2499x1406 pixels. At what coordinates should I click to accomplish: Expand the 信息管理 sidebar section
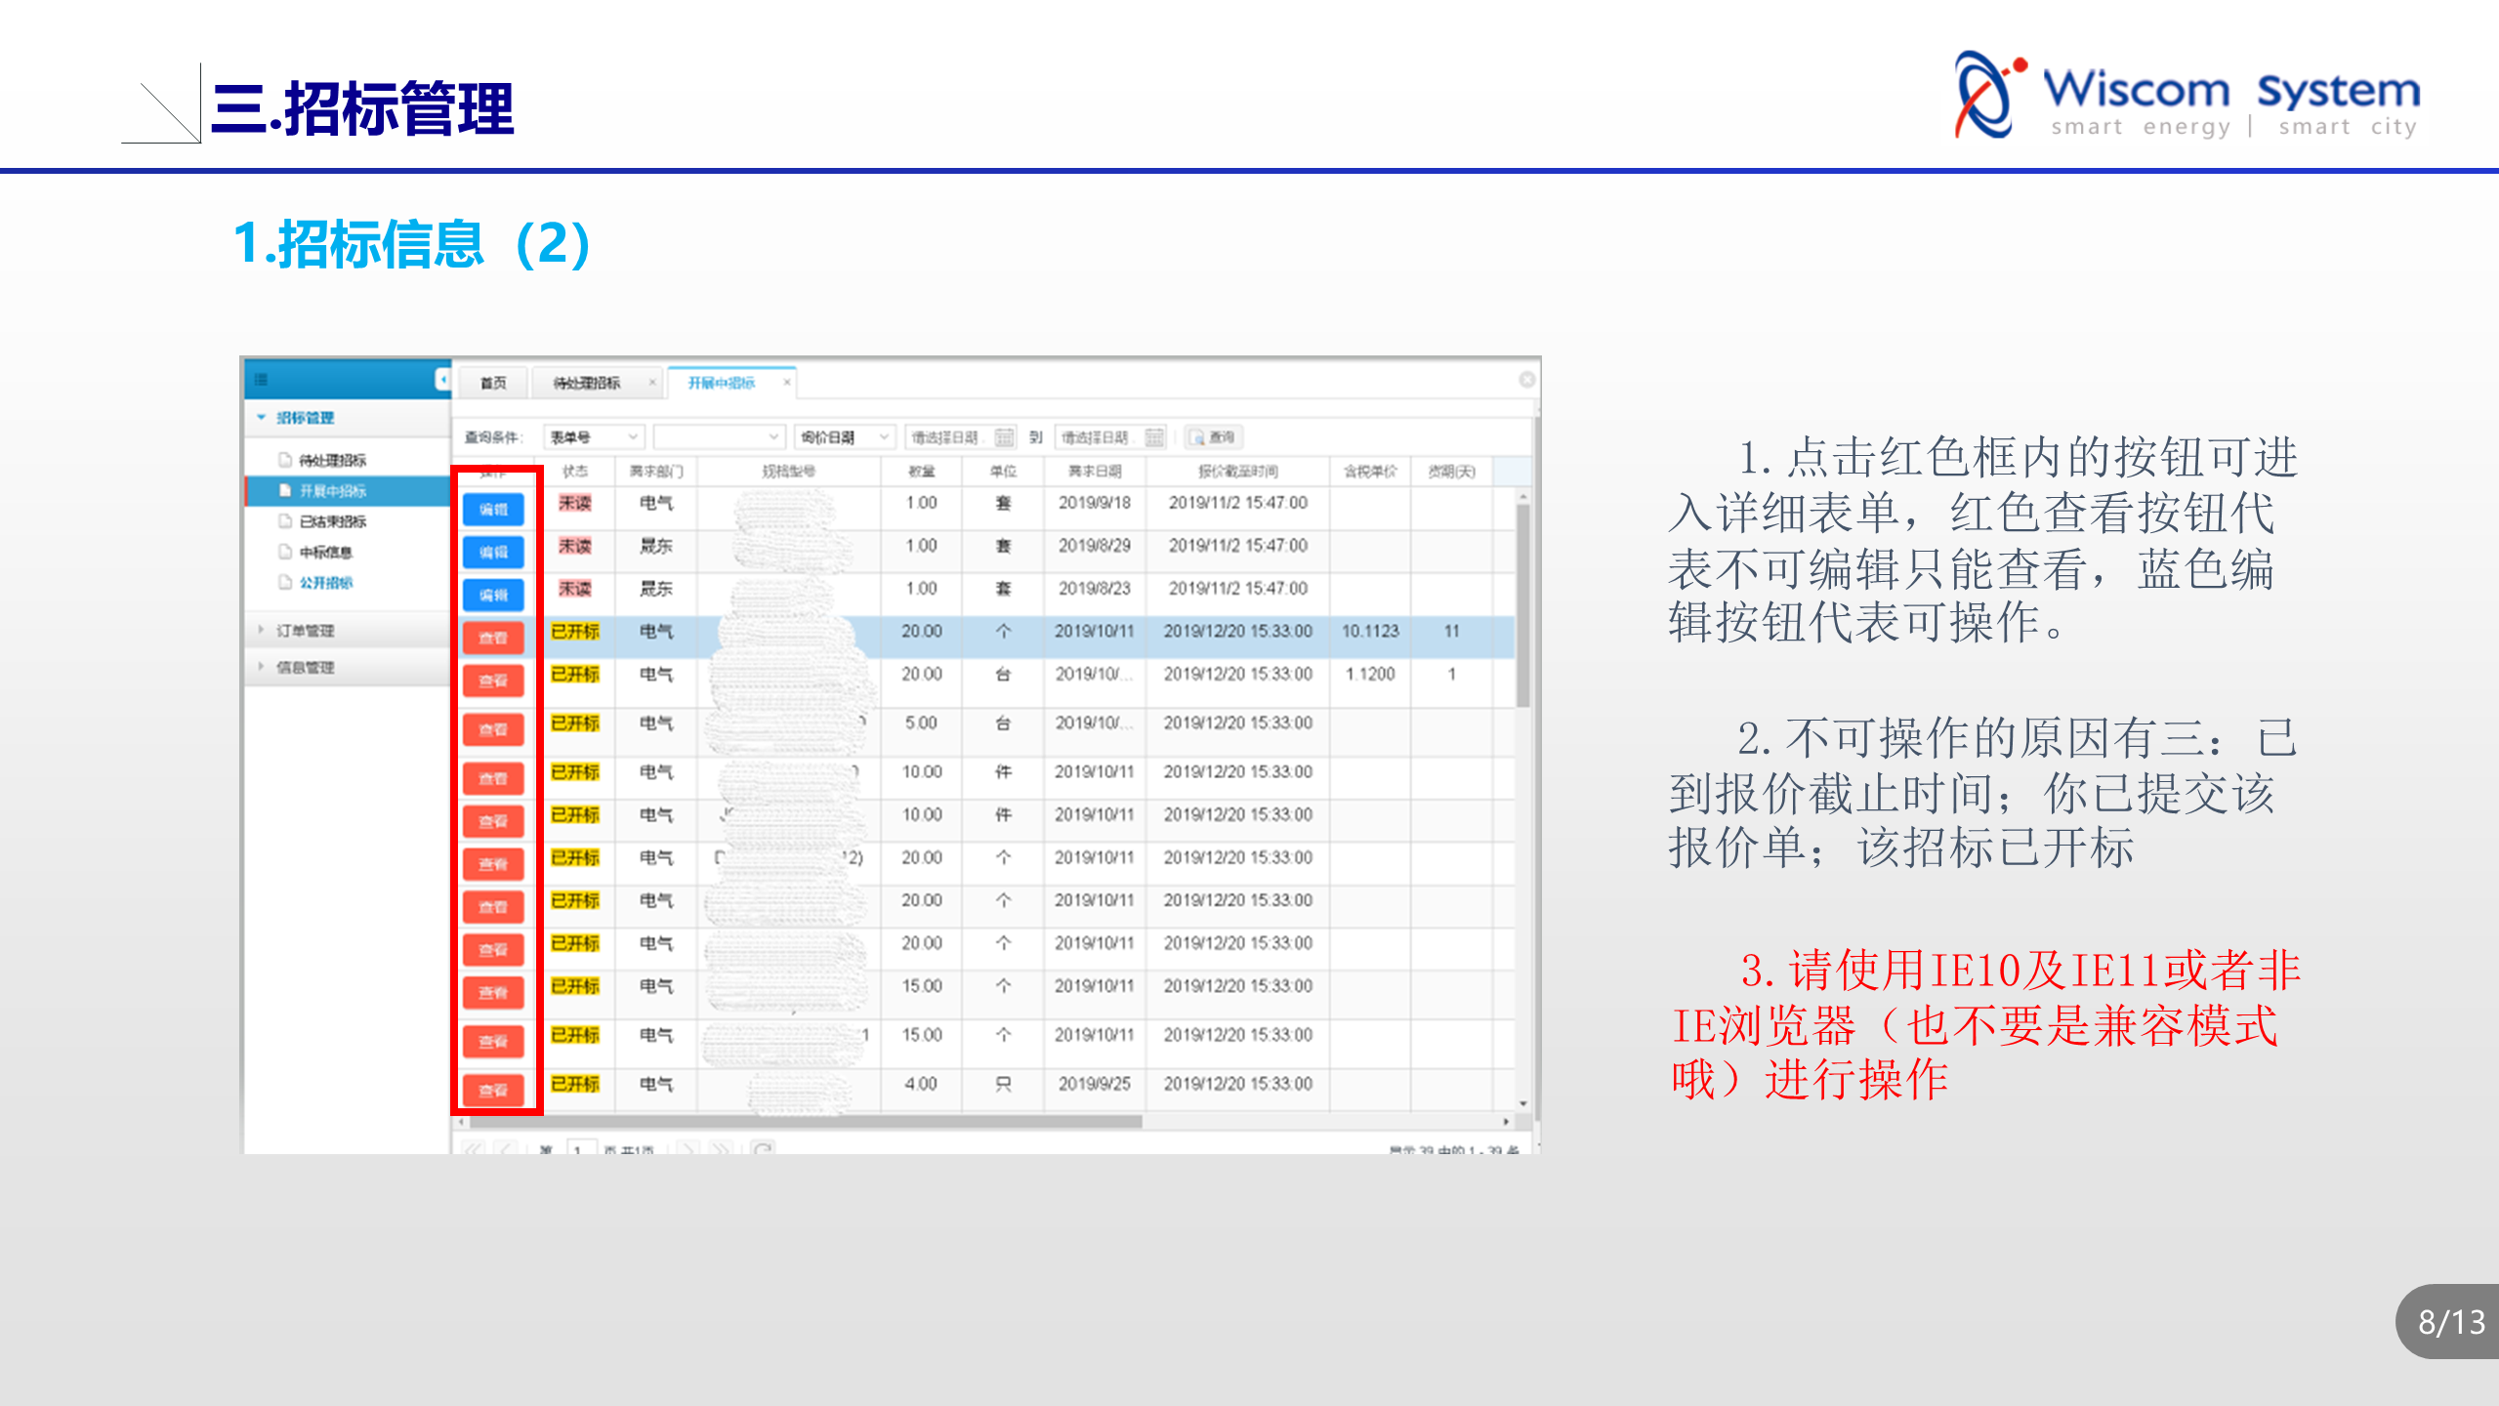(305, 667)
